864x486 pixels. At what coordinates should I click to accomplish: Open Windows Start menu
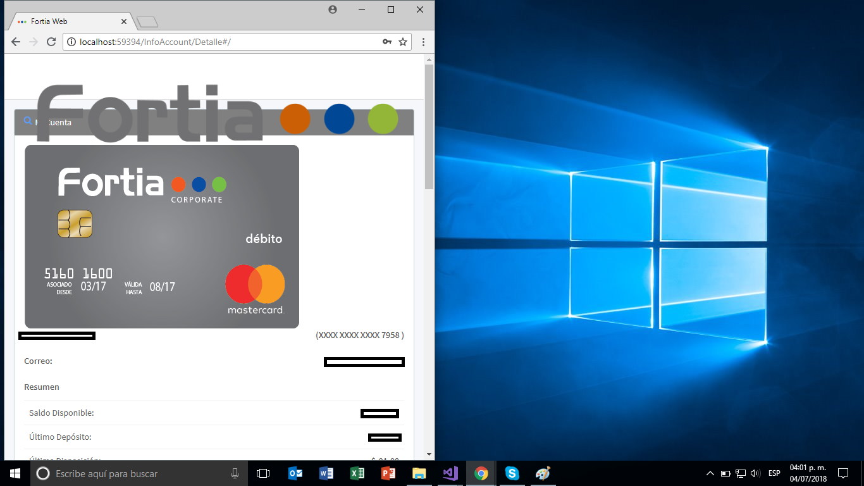point(15,473)
